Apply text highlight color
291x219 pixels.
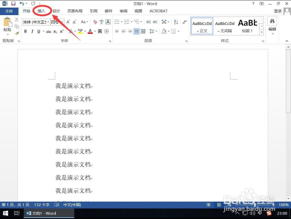(x=80, y=31)
